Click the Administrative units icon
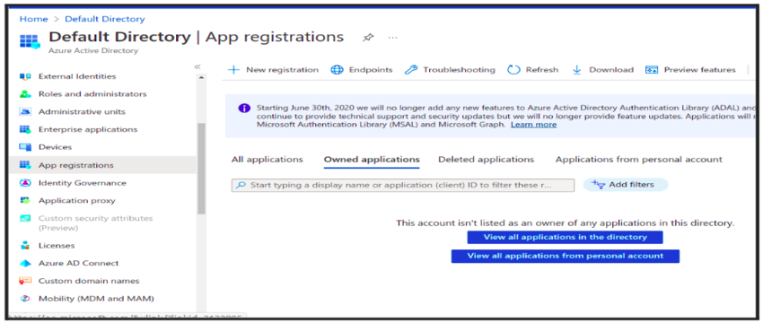The image size is (763, 323). [x=25, y=112]
